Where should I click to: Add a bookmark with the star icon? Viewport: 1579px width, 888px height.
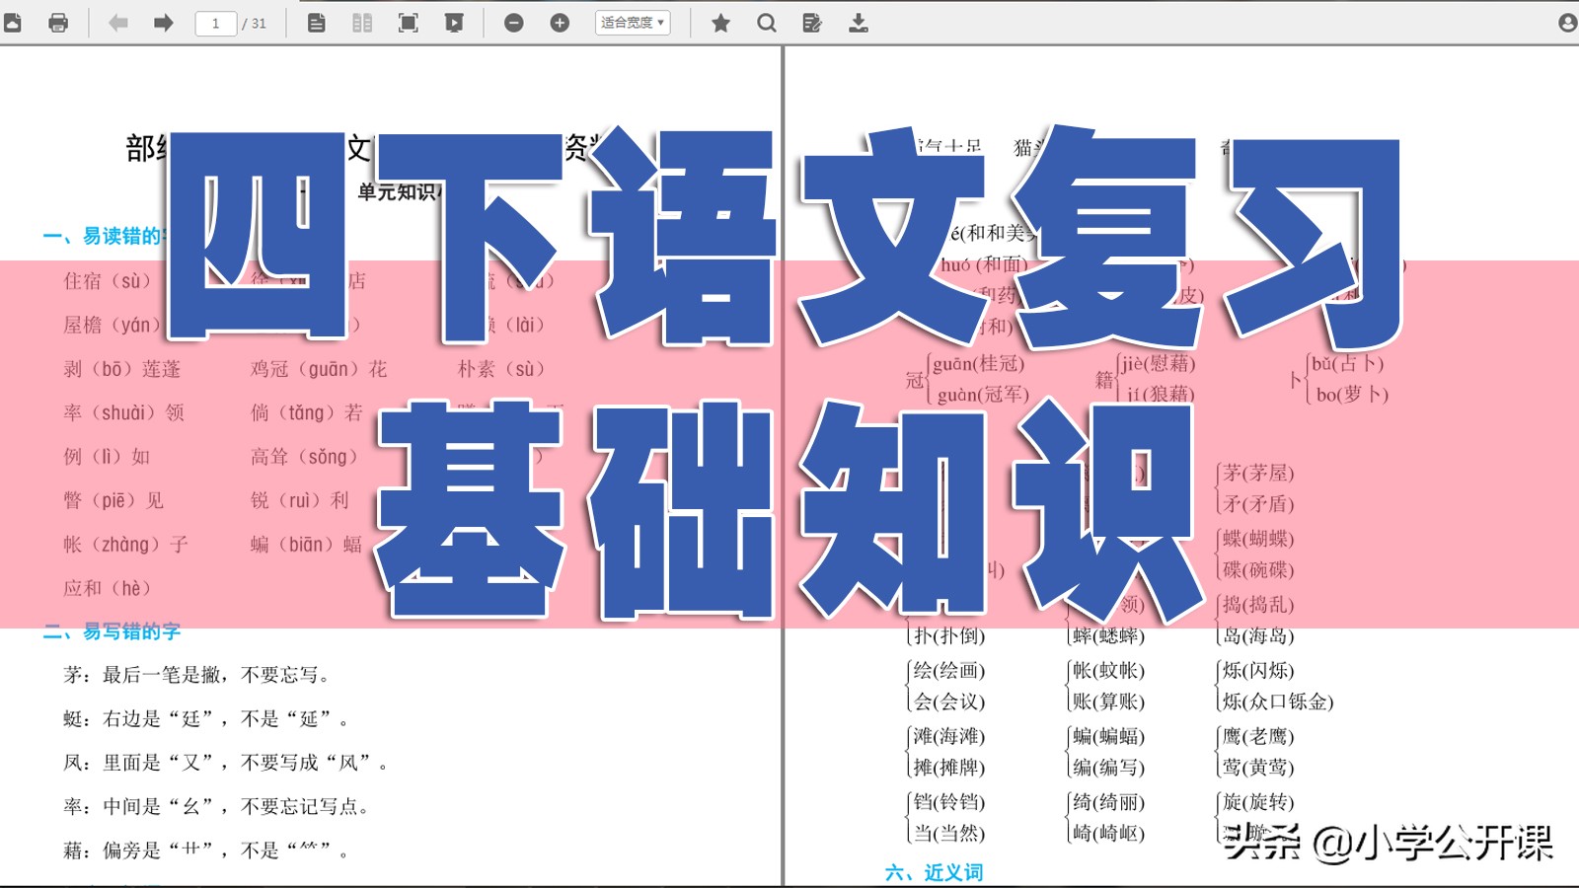(x=721, y=22)
